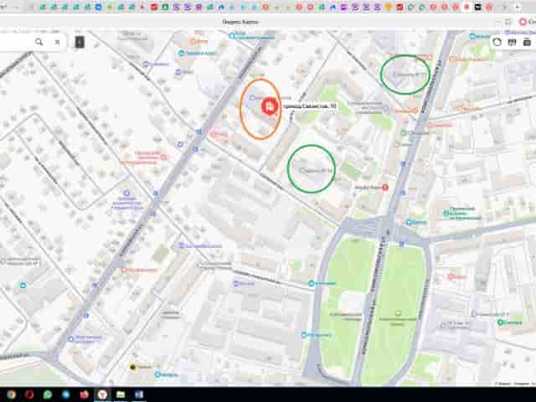The height and width of the screenshot is (402, 536).
Task: Open the address label next to red pin
Action: (310, 106)
